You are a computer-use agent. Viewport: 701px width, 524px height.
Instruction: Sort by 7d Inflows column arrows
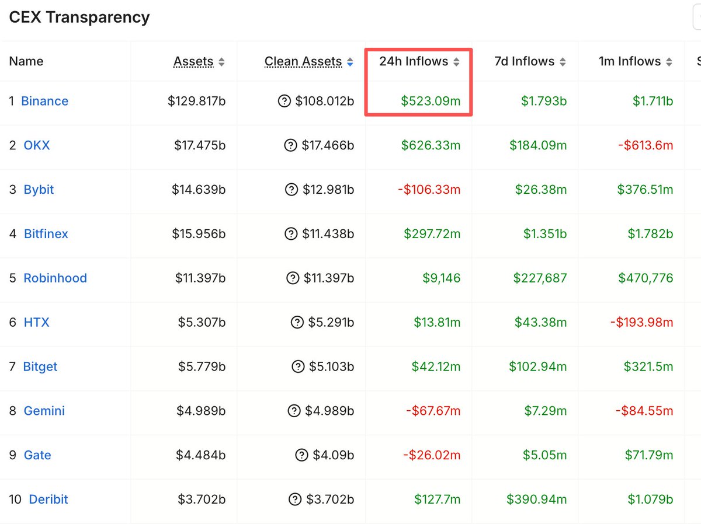click(x=563, y=62)
